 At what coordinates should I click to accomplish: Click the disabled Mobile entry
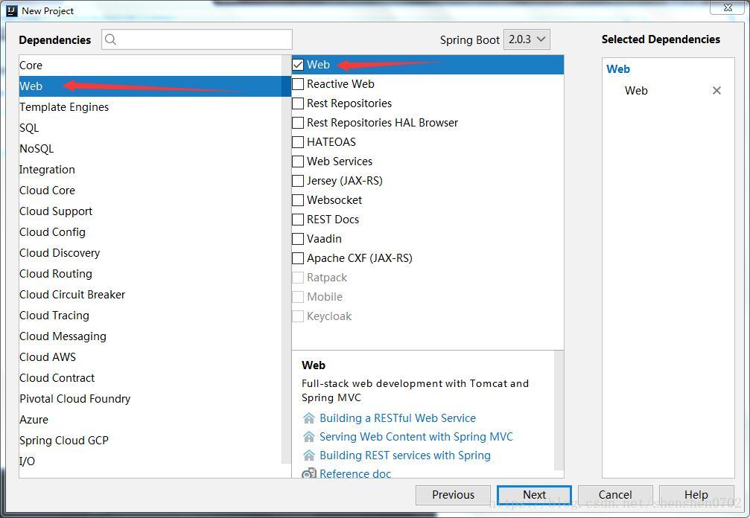(325, 297)
